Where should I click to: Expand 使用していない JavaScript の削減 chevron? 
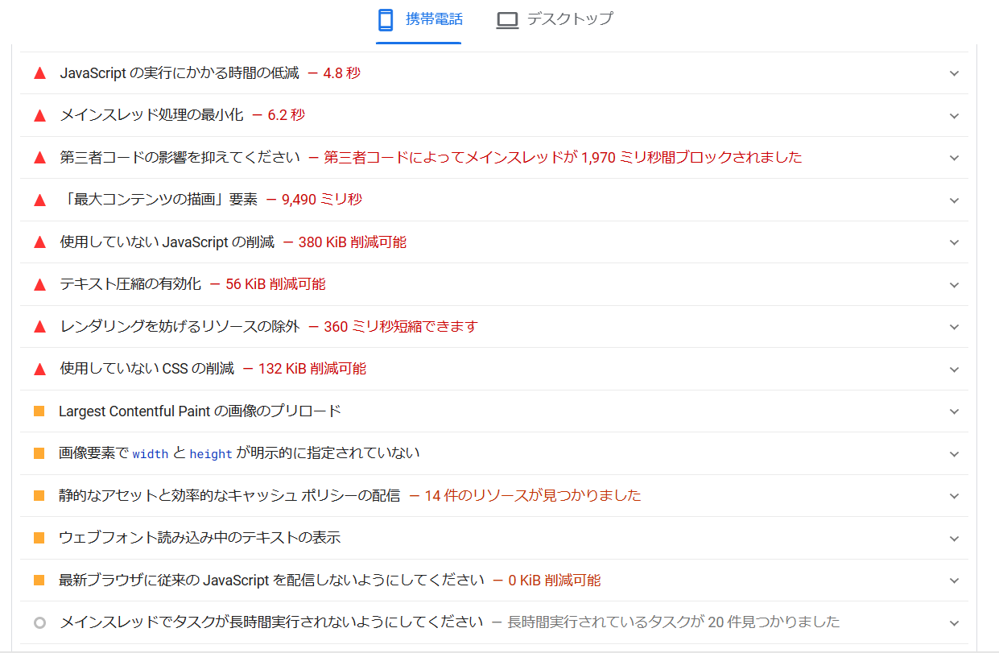click(x=954, y=242)
